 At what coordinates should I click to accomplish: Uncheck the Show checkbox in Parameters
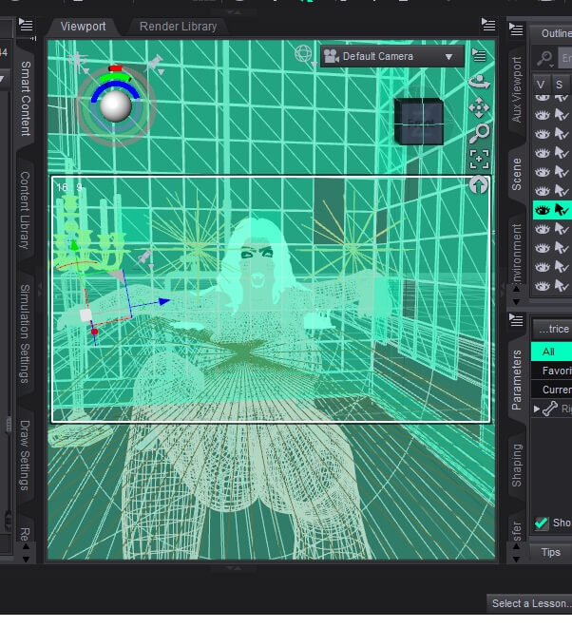coord(542,523)
